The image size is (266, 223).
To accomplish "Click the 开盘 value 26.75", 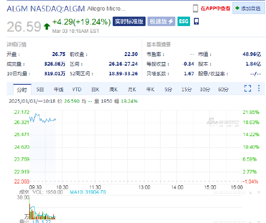I will point(59,54).
